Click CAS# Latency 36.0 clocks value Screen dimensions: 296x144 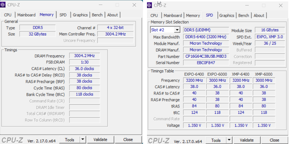[x=84, y=69]
